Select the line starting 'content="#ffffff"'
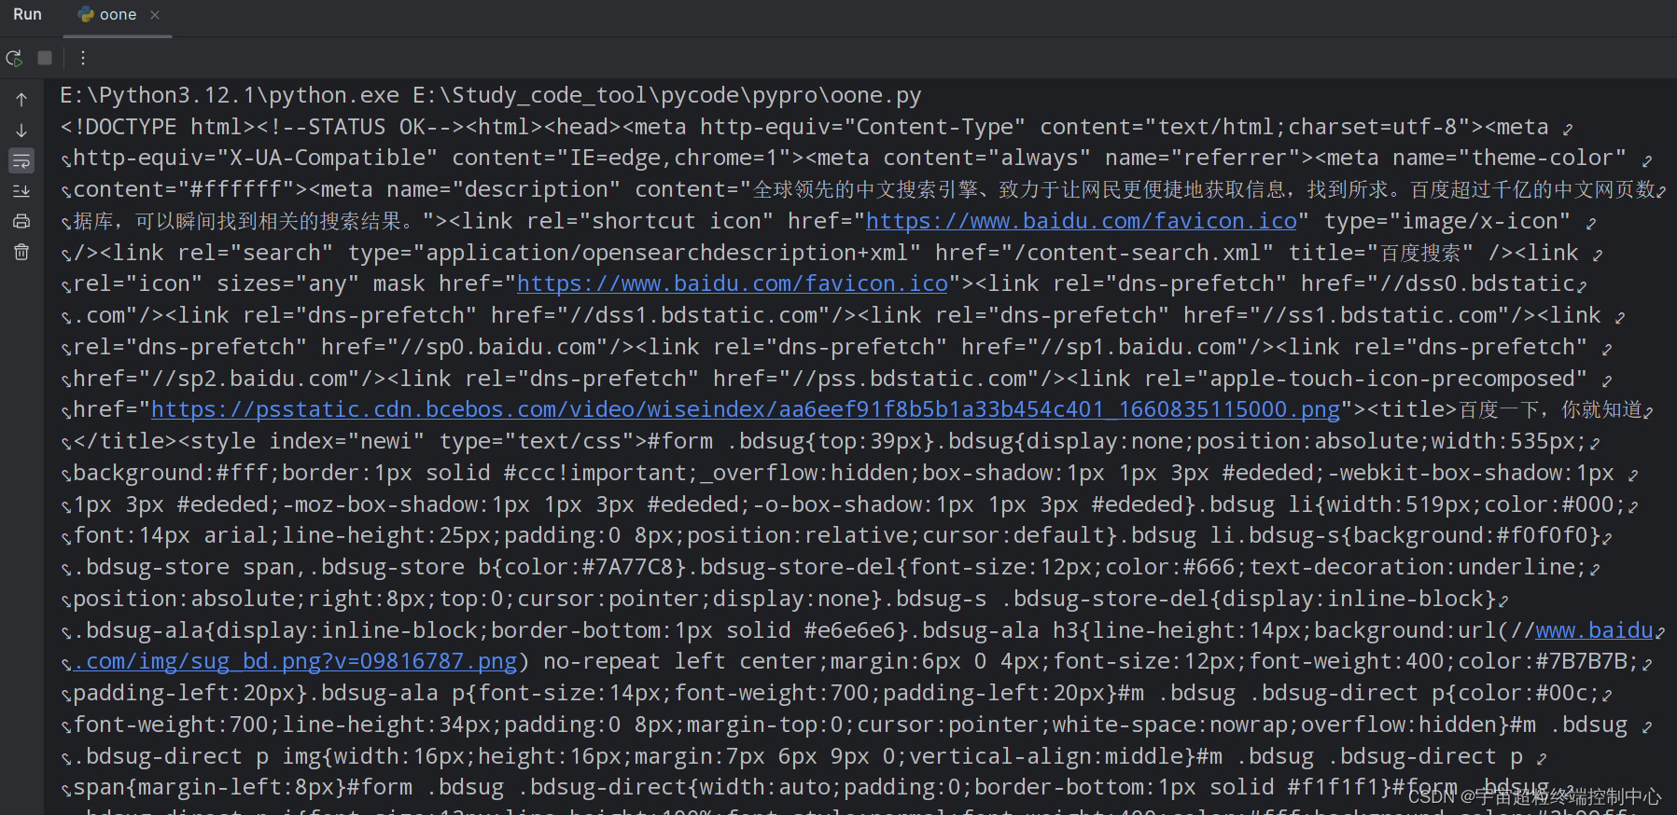Viewport: 1677px width, 815px height. click(x=864, y=189)
